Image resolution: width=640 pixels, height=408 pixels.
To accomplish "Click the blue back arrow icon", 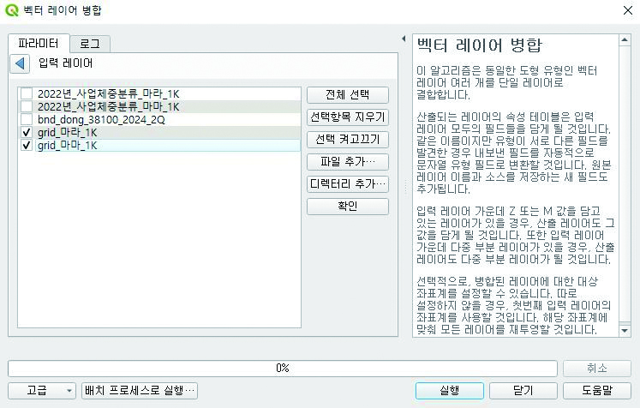I will click(21, 63).
